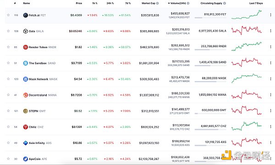This screenshot has height=165, width=275.
Task: Click the Market Cap info icon
Action: [x=157, y=3]
